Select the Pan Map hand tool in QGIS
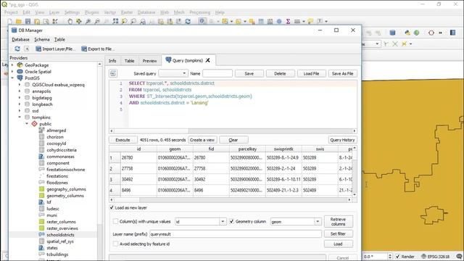 click(x=70, y=21)
